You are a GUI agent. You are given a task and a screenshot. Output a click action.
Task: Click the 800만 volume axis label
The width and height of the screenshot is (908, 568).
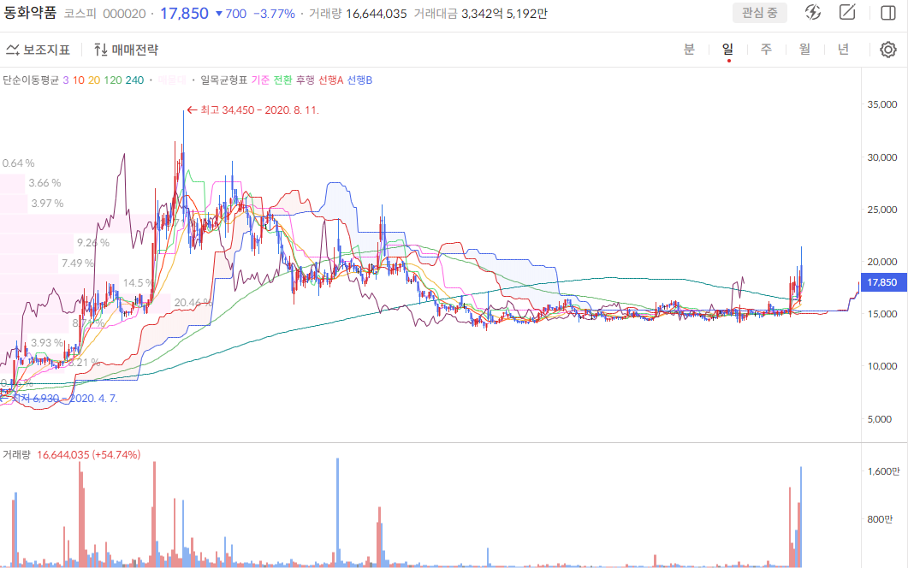(x=880, y=519)
